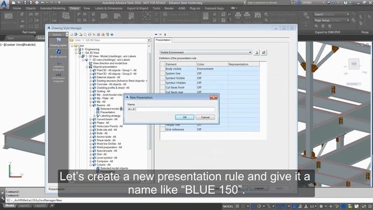Viewport: 373px width, 210px height.
Task: Click the delete presentation rule icon beside dropdown
Action: pyautogui.click(x=263, y=52)
